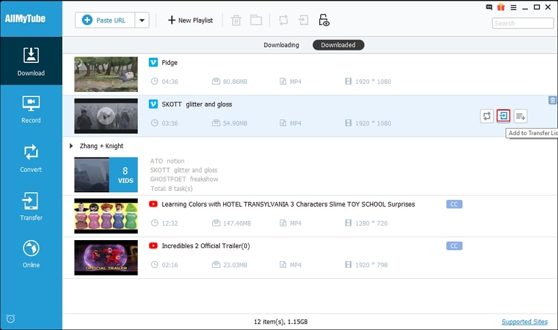The image size is (558, 330).
Task: Click the AllMyTube logo
Action: click(25, 18)
